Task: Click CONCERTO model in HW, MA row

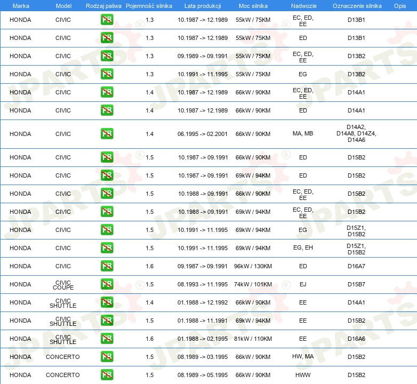Action: [63, 357]
